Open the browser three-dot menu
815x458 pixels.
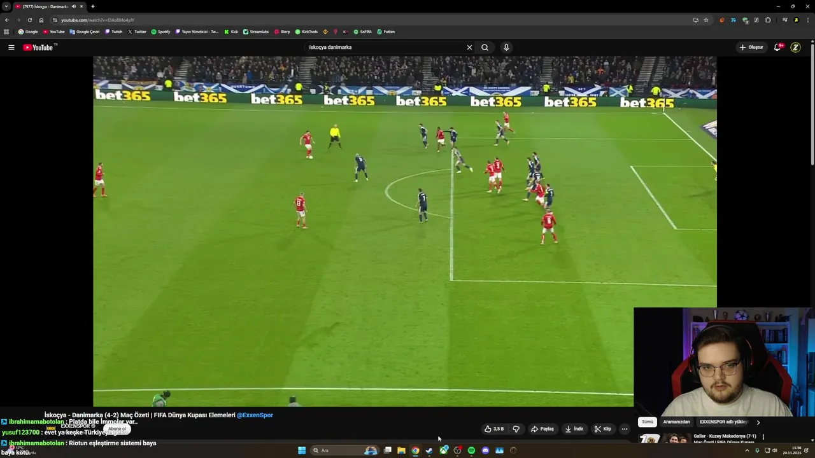pyautogui.click(x=807, y=20)
